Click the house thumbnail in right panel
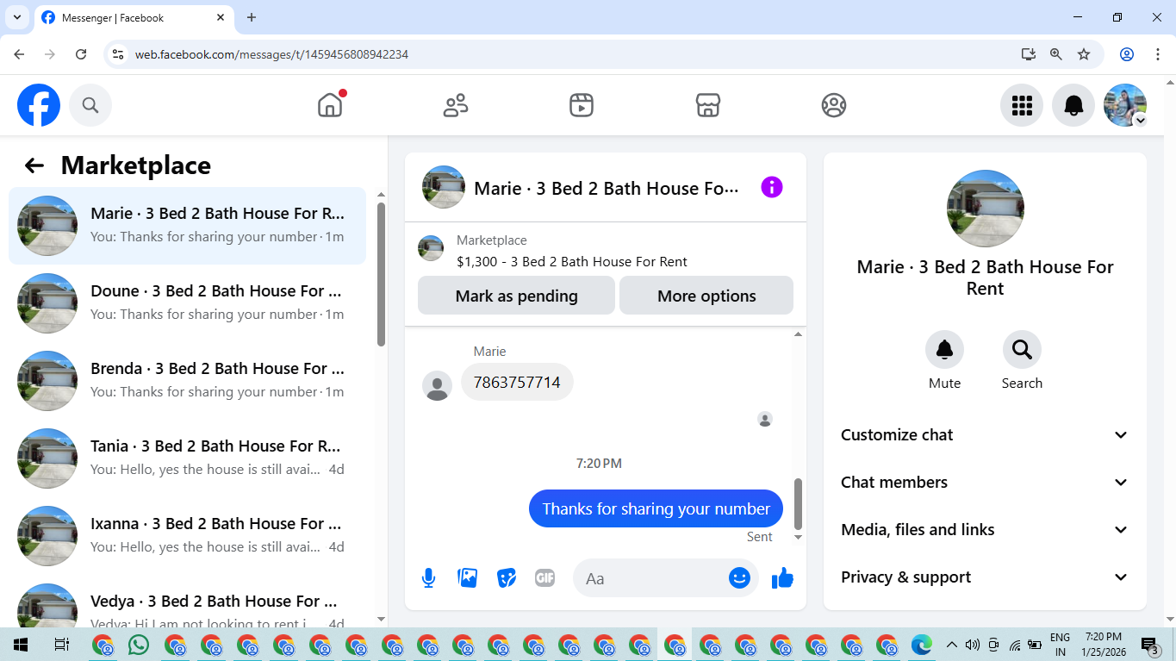This screenshot has height=661, width=1176. [985, 209]
